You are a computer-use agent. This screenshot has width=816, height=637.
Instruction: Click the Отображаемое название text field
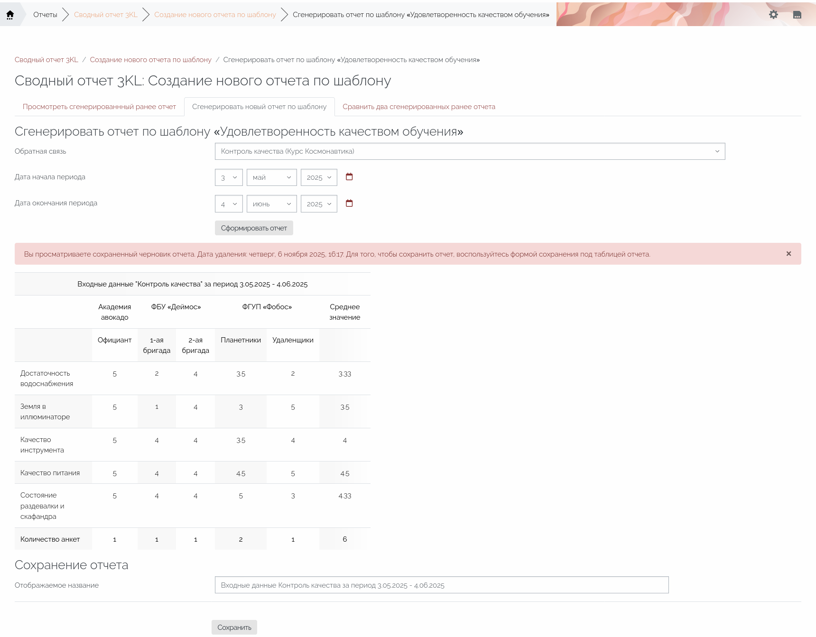[441, 585]
